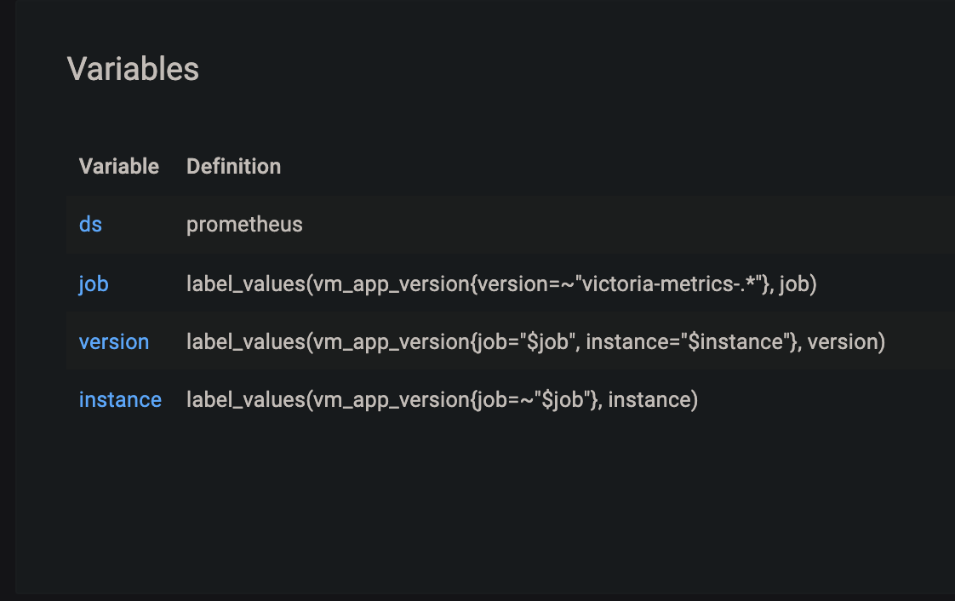
Task: Select the instance variable link
Action: [x=120, y=399]
